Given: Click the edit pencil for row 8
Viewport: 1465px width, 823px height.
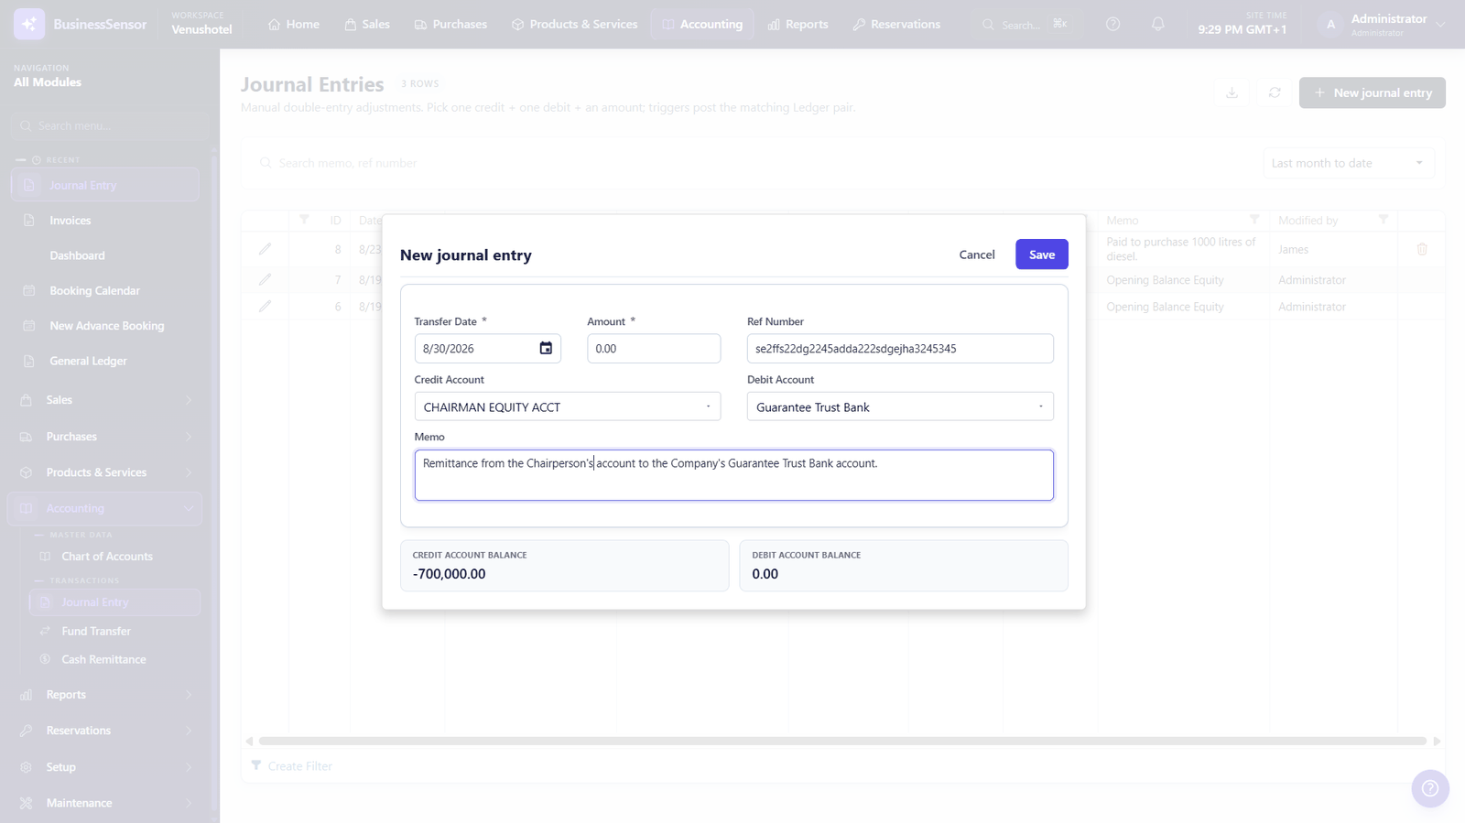Looking at the screenshot, I should 265,249.
